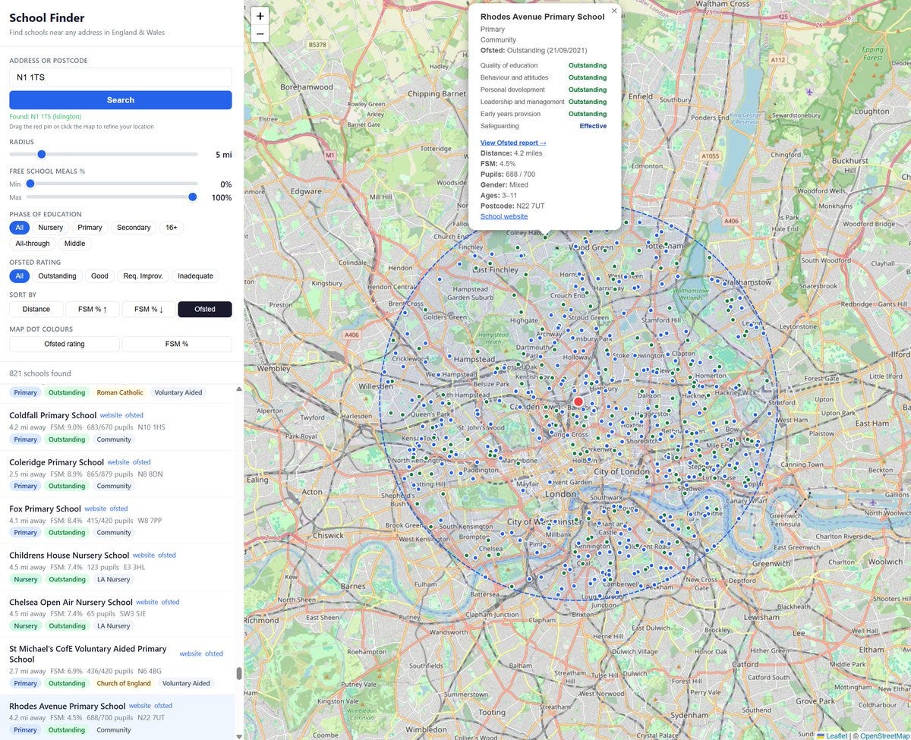Open Coldfall Primary School website link

click(111, 416)
